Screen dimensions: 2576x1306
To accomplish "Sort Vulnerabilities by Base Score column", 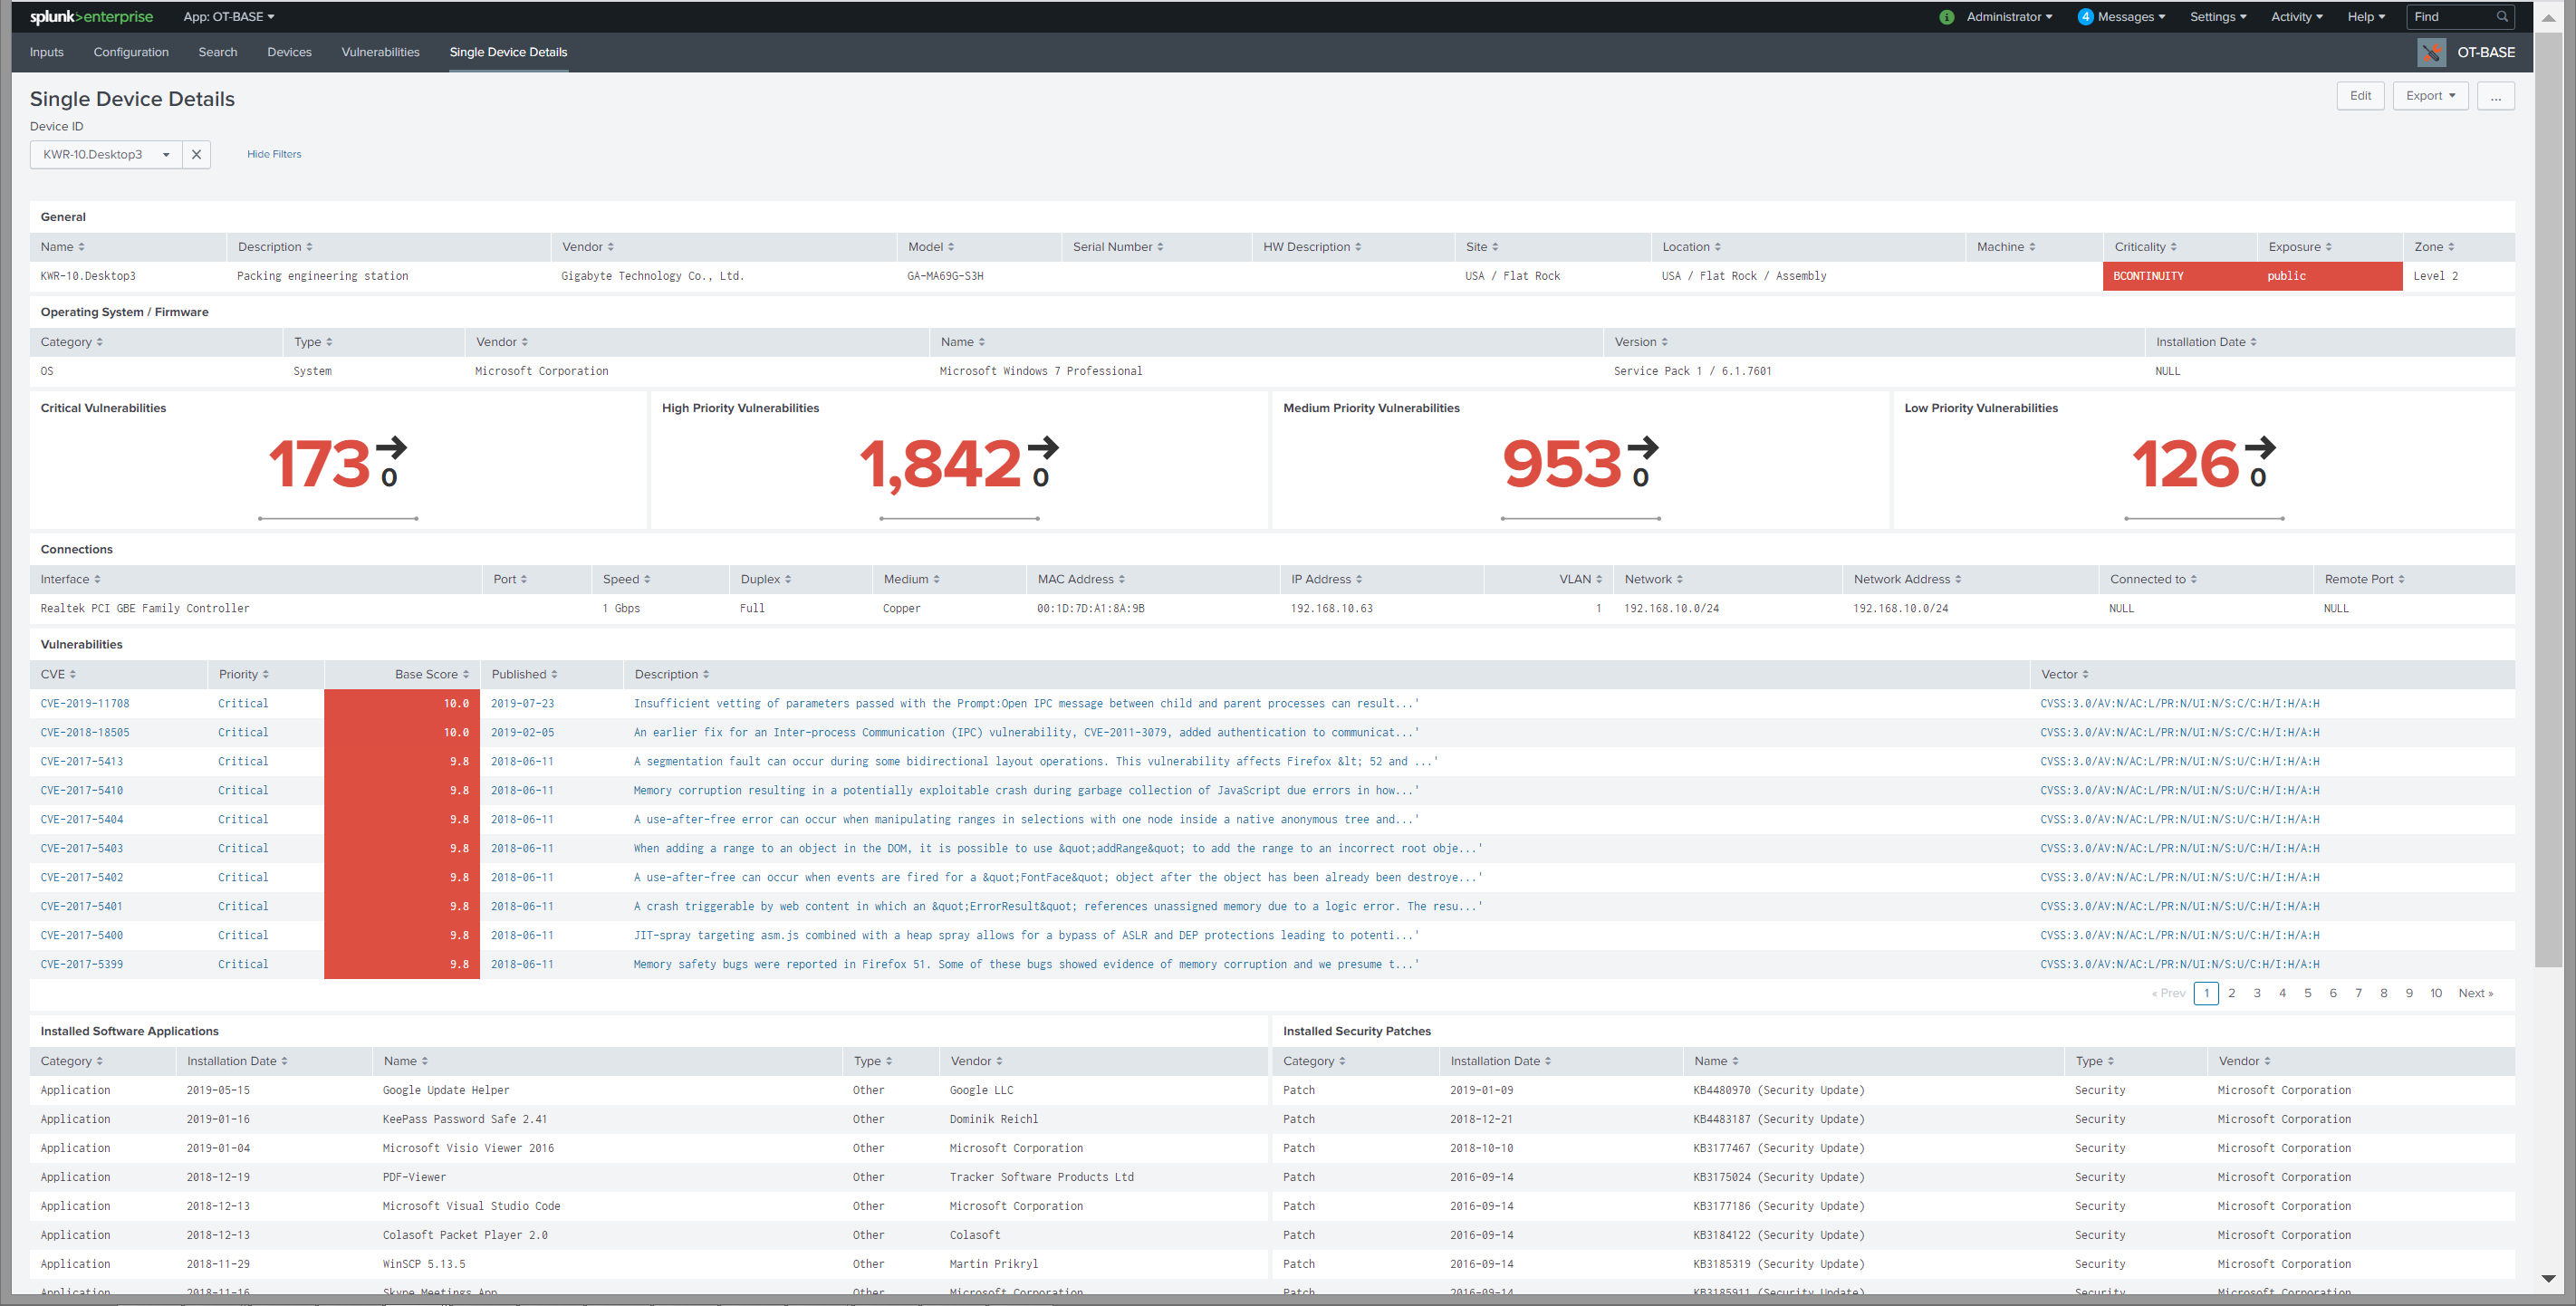I will tap(431, 674).
